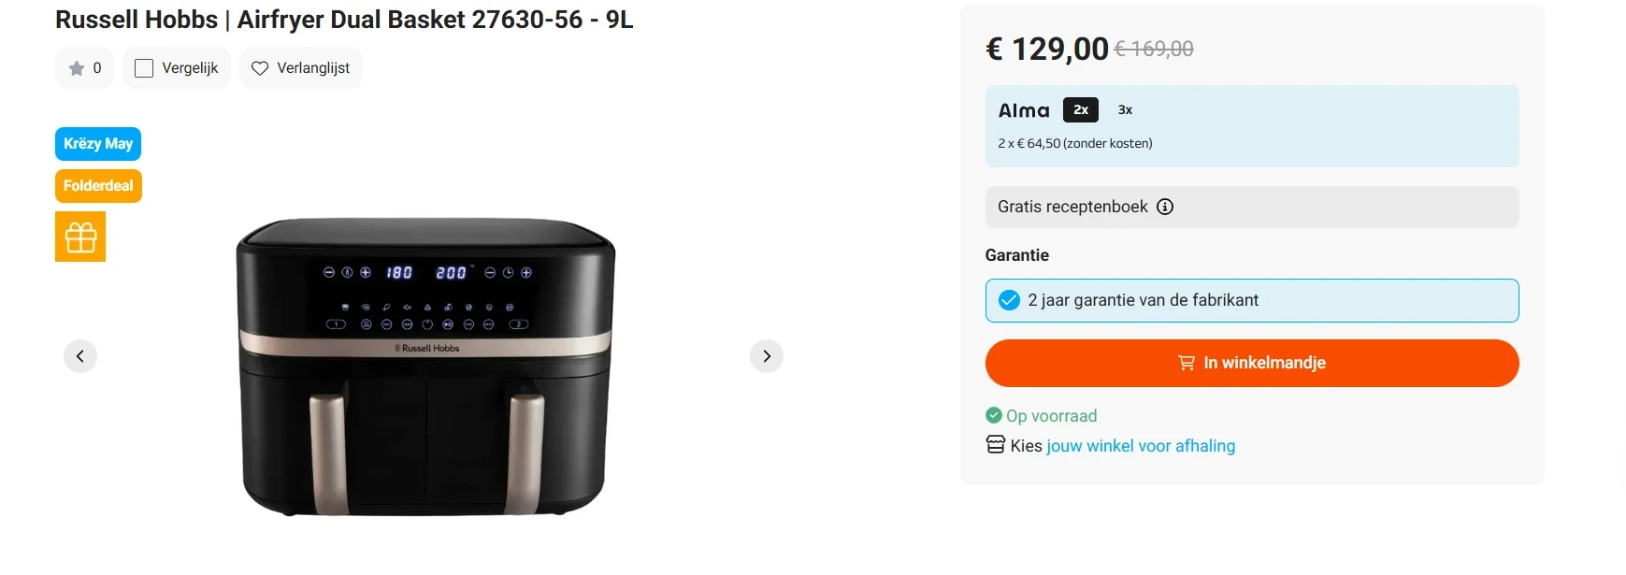Click the Verlanglijst heart icon
1626x575 pixels.
260,68
